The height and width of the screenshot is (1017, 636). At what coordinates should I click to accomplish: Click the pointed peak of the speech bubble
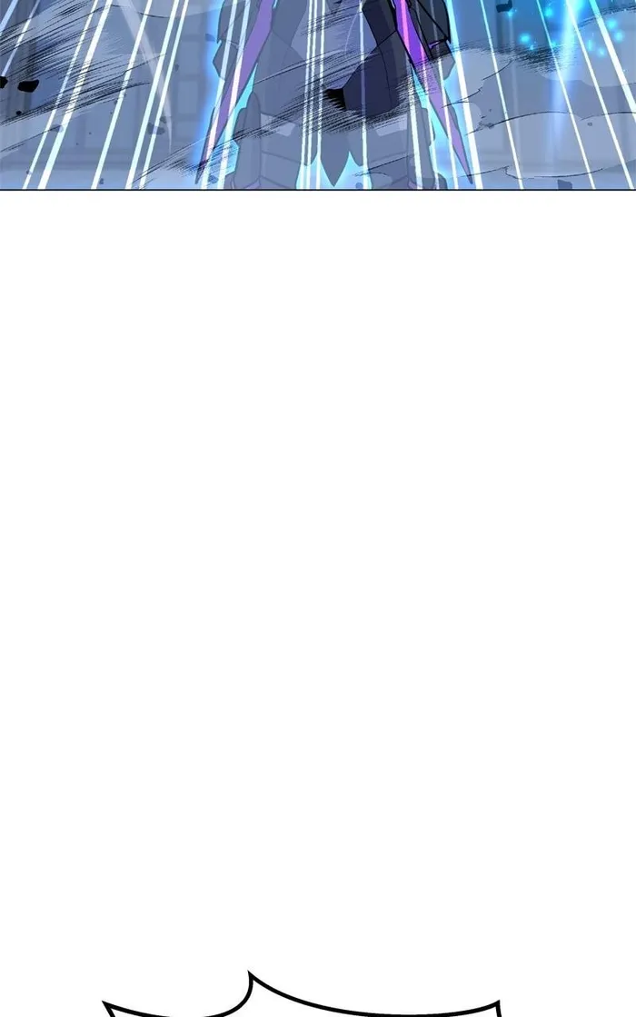pyautogui.click(x=249, y=973)
